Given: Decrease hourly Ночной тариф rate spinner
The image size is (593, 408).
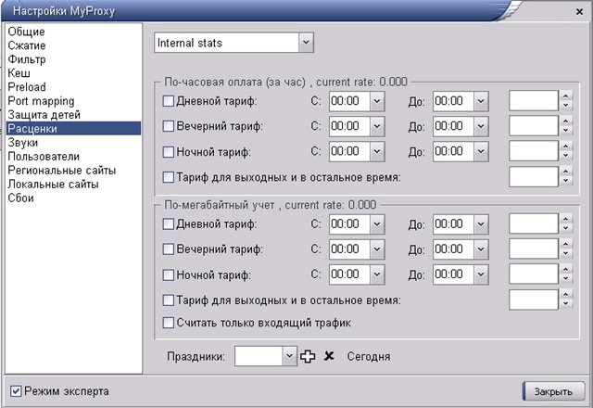Looking at the screenshot, I should coord(566,156).
